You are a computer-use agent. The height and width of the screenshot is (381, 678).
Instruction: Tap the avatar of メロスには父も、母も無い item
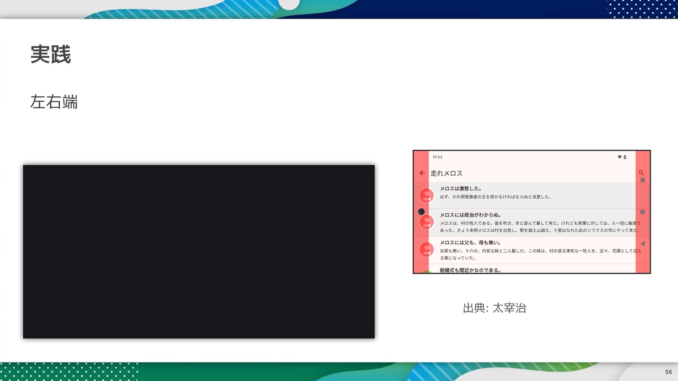click(427, 249)
